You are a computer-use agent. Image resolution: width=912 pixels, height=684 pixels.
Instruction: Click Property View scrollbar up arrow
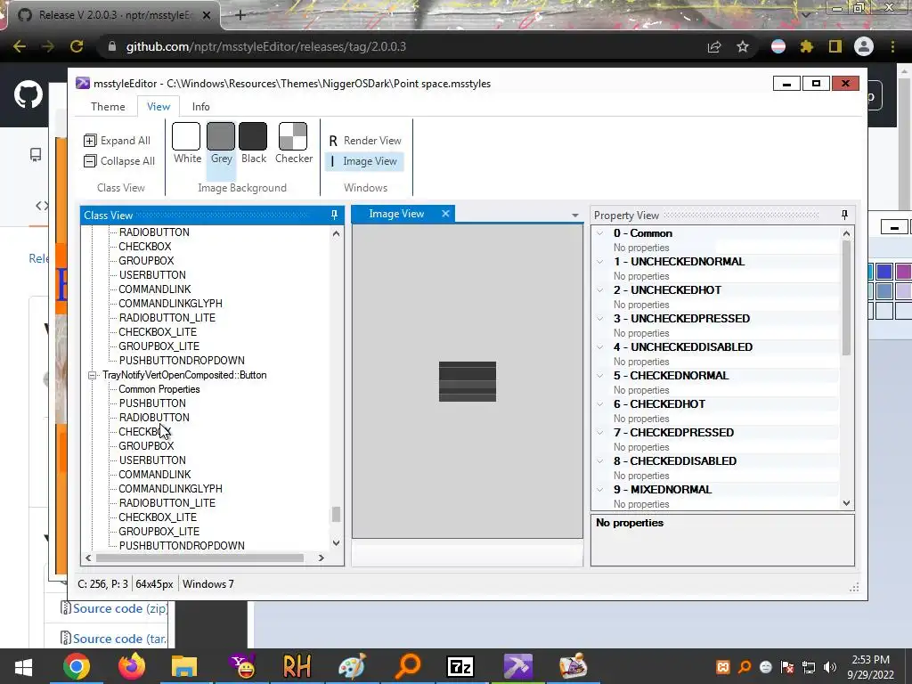[x=846, y=233]
